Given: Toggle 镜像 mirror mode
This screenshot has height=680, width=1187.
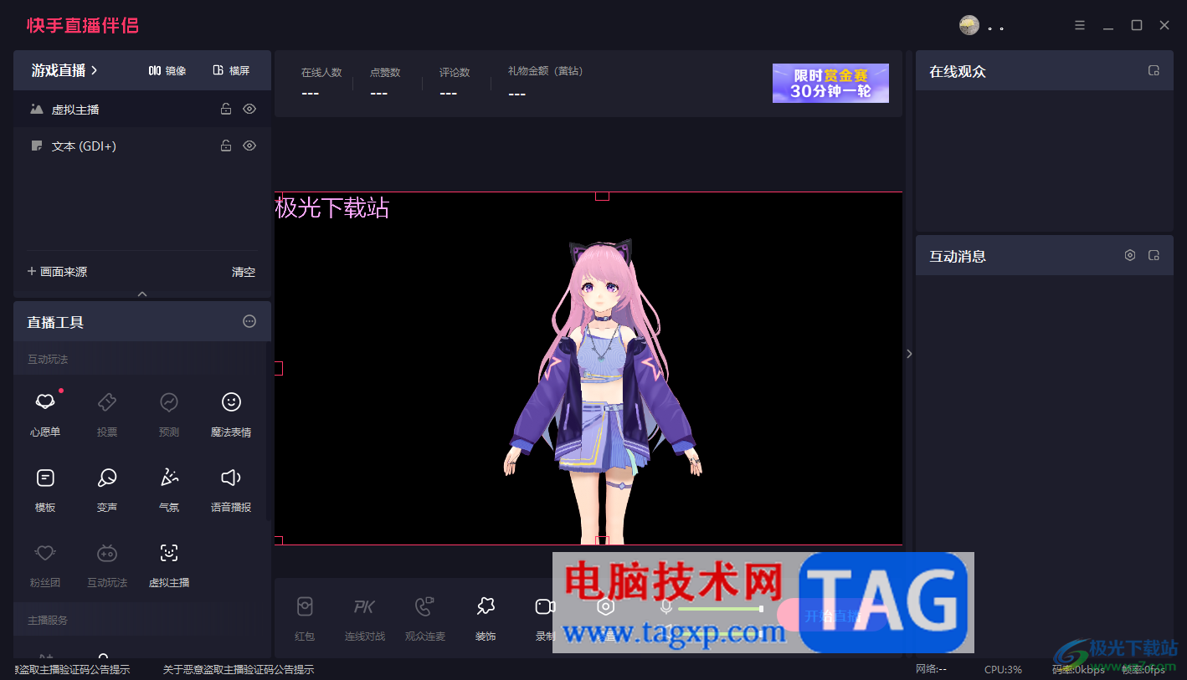Looking at the screenshot, I should coord(167,70).
